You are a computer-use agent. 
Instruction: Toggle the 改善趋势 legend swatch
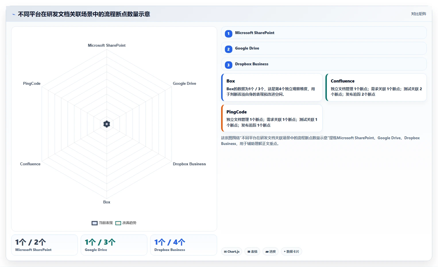pos(118,223)
